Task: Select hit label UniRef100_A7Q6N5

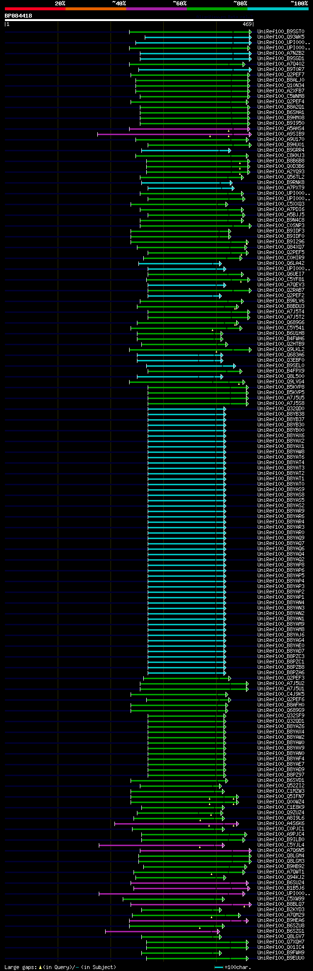Action: point(281,851)
